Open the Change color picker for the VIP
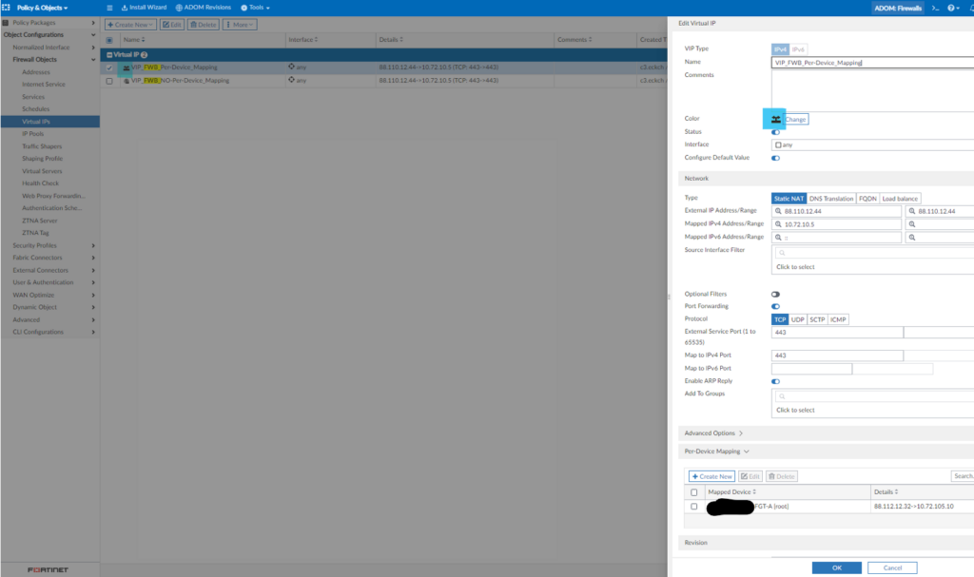The image size is (974, 577). tap(793, 118)
